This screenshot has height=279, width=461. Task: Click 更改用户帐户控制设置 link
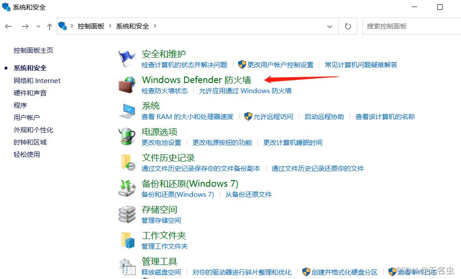[280, 65]
